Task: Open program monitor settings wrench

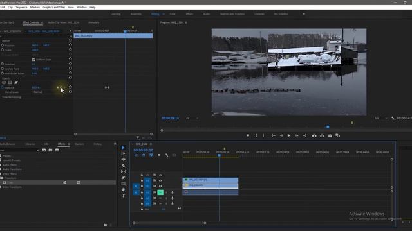Action: tap(393, 118)
